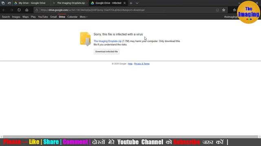Viewport: 261px width, 146px height.
Task: Click Download infected file button
Action: click(106, 52)
